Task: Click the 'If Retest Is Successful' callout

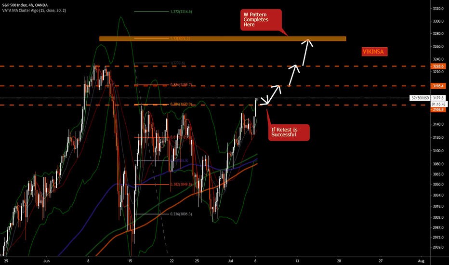Action: [289, 132]
